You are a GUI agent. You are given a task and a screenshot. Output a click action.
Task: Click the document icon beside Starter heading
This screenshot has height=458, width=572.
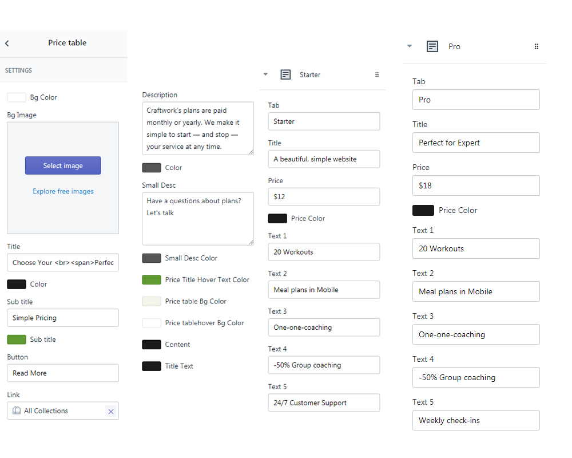[285, 74]
